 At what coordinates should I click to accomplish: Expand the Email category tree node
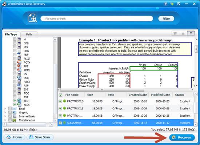point(5,109)
